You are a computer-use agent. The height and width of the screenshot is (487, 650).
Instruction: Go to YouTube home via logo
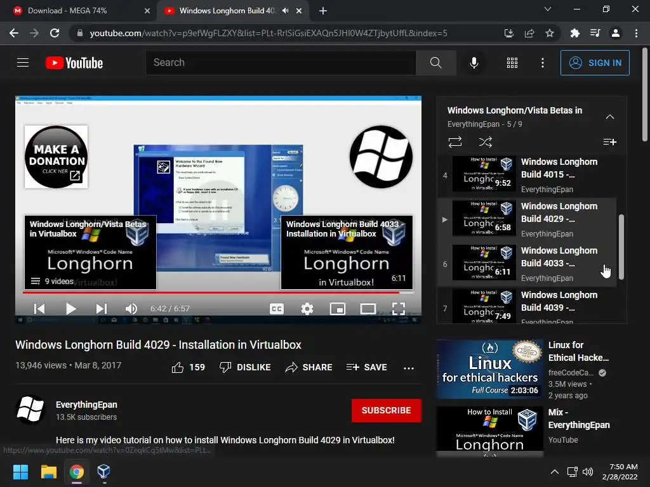click(x=74, y=63)
